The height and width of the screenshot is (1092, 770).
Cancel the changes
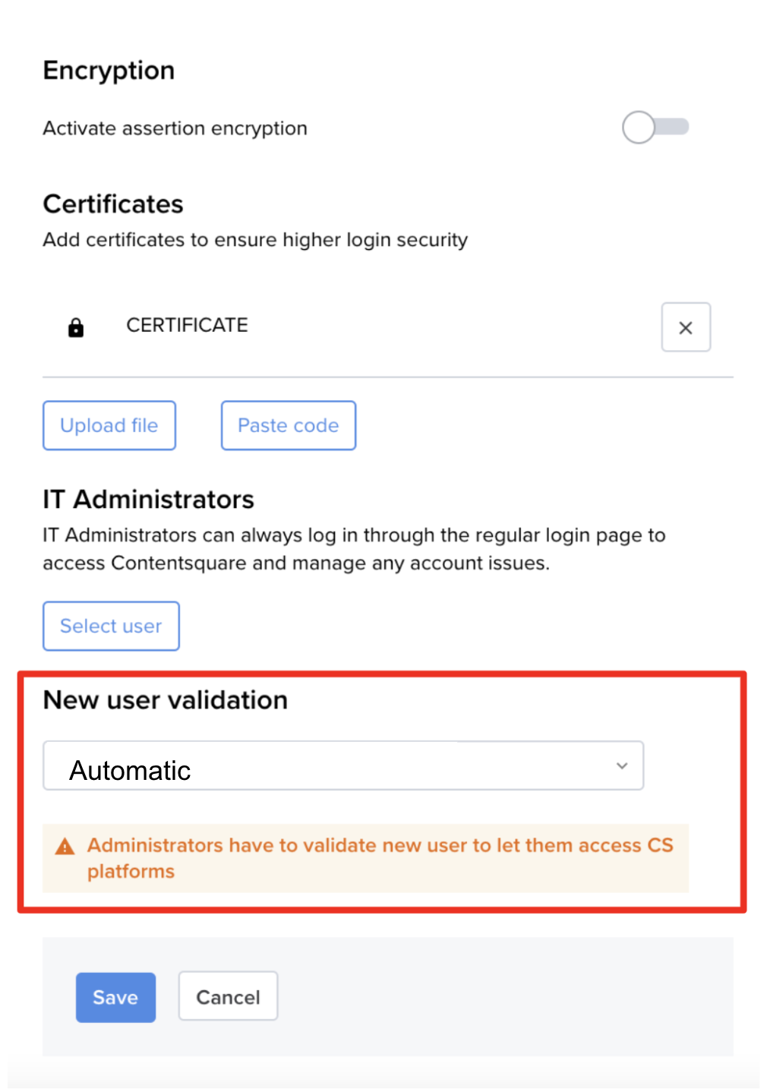click(x=227, y=996)
